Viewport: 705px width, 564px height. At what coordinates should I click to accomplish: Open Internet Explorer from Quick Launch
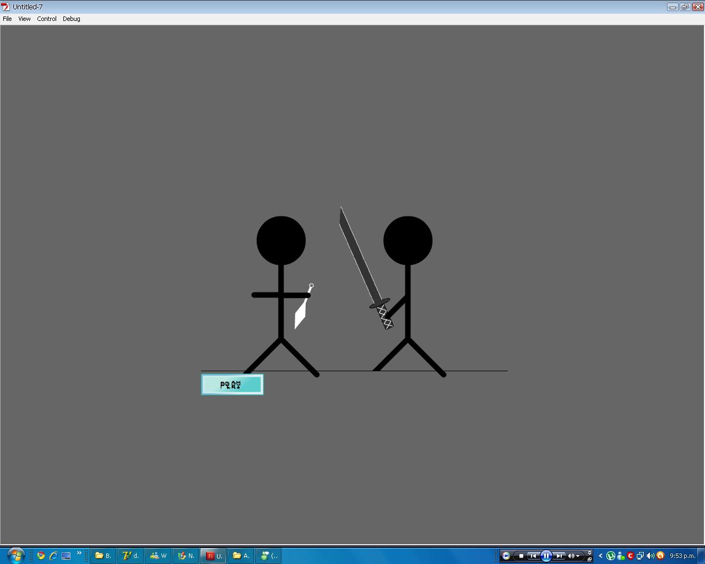click(53, 556)
